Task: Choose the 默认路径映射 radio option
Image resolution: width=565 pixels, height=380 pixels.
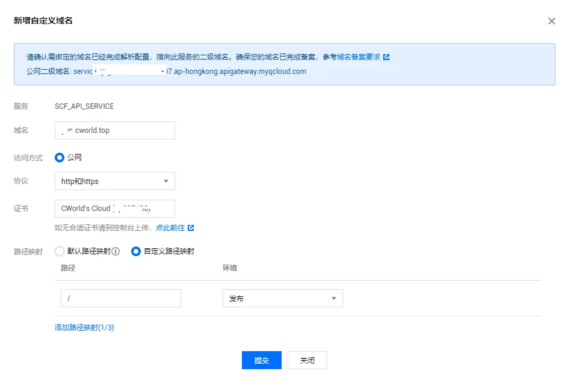Action: click(60, 251)
